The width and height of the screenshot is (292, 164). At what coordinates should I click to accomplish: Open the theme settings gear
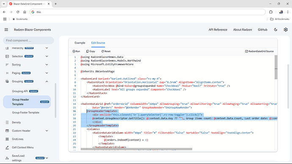tap(286, 30)
